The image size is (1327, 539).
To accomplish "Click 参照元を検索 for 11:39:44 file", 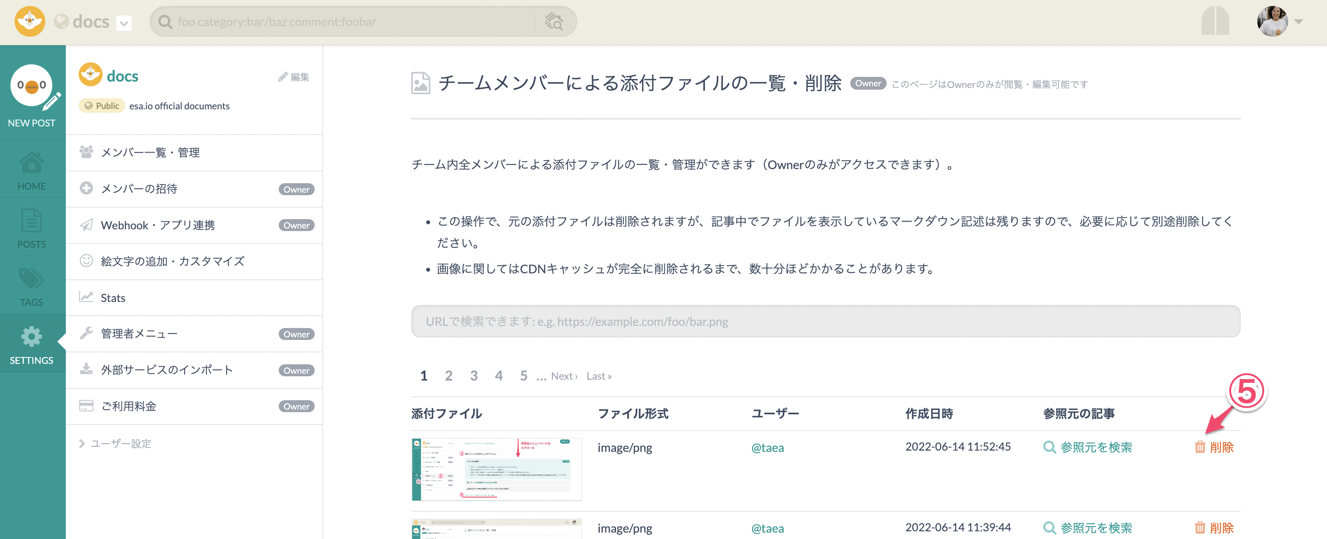I will pyautogui.click(x=1088, y=528).
